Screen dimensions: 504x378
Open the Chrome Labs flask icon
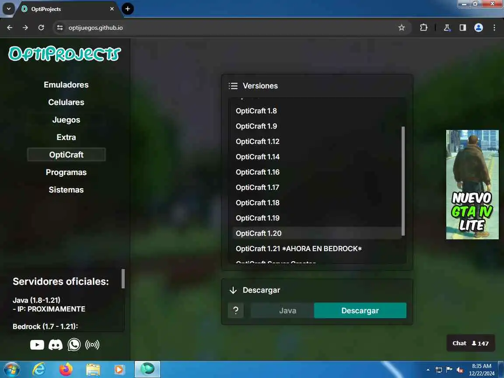coord(447,28)
